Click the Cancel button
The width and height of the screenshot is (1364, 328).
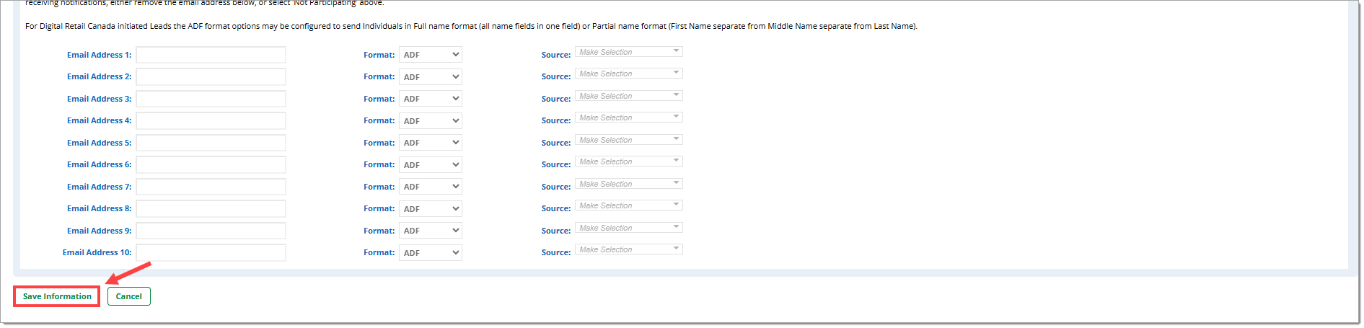(129, 296)
